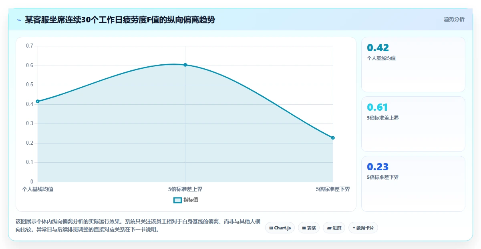This screenshot has height=249, width=481.
Task: Click the 5倍标准差下界 x-axis label
Action: (x=333, y=189)
